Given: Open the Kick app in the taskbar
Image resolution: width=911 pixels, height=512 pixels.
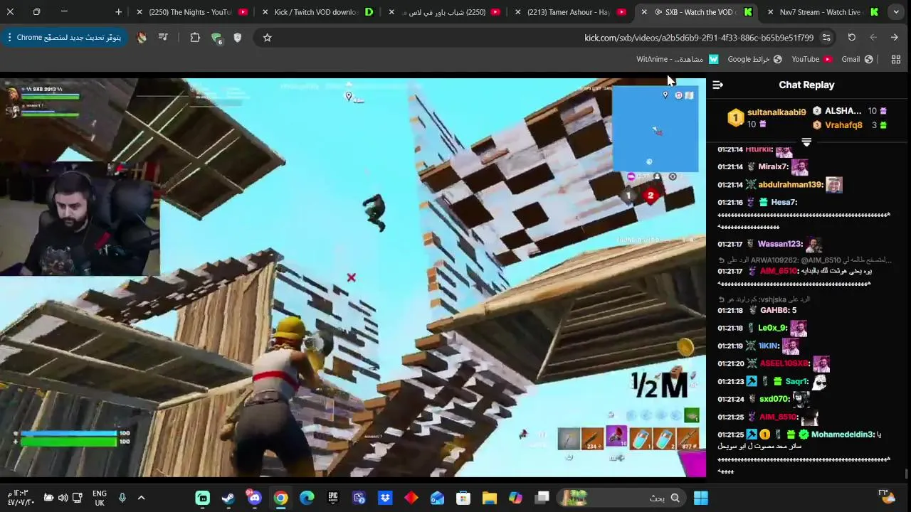Looking at the screenshot, I should pos(203,498).
